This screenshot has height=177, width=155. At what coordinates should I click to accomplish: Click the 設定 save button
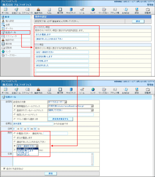pos(138,21)
